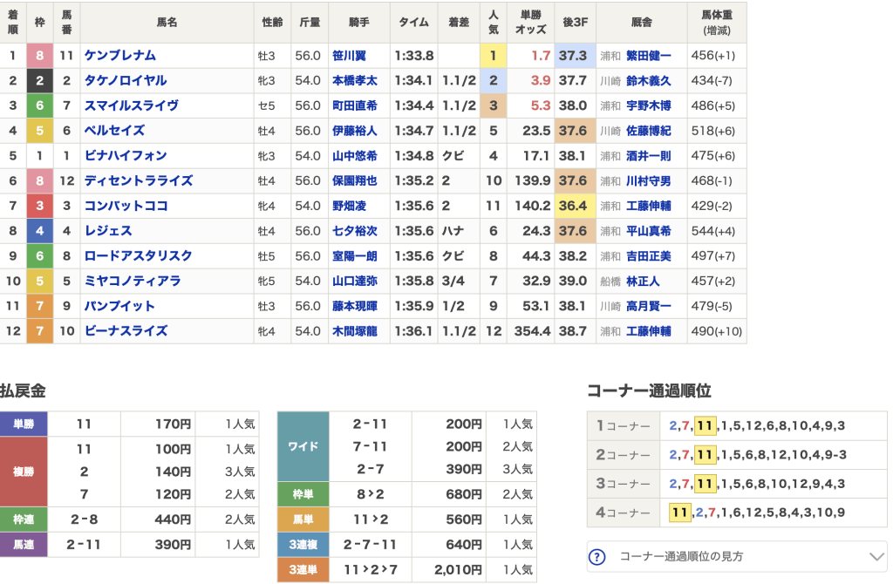Select winning time 1:33.8 cell
The width and height of the screenshot is (893, 584).
[414, 56]
